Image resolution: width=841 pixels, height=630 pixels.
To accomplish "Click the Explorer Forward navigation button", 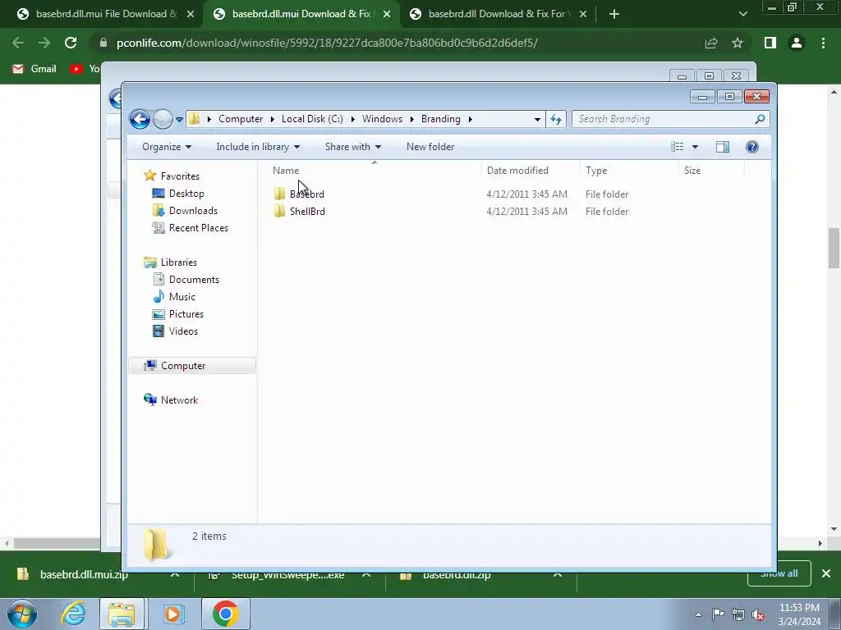I will (163, 119).
